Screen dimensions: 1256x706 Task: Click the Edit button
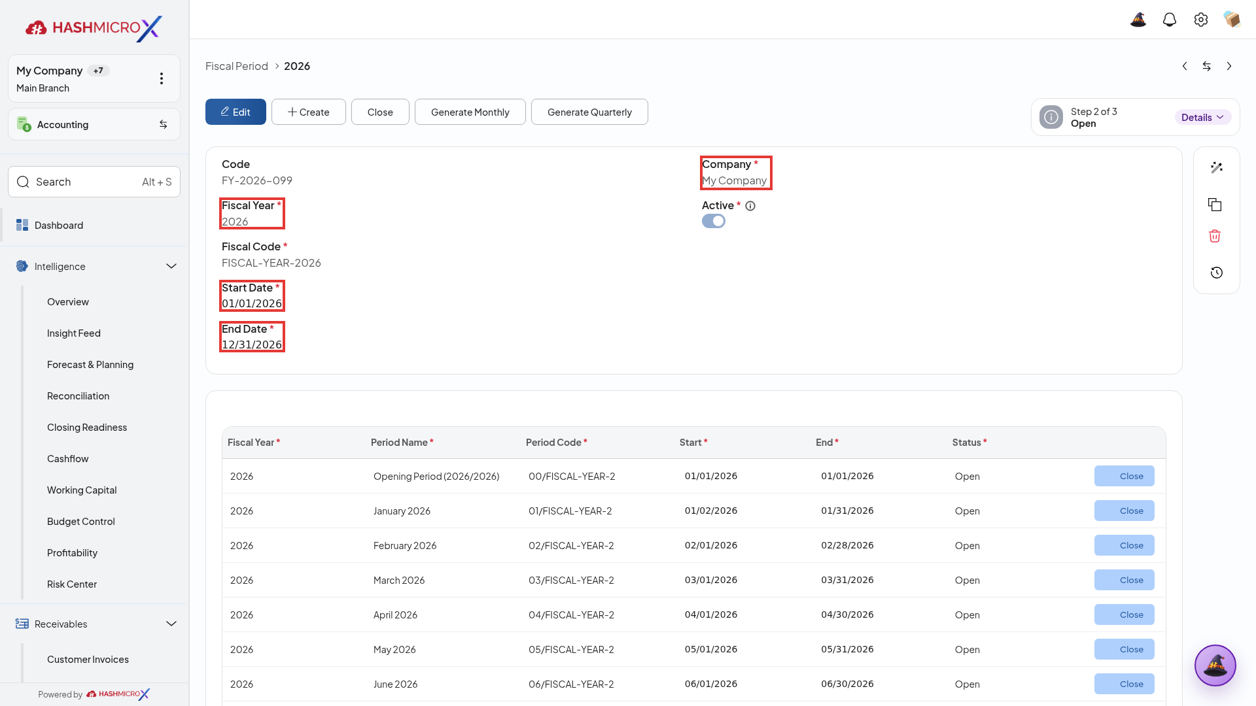[235, 112]
